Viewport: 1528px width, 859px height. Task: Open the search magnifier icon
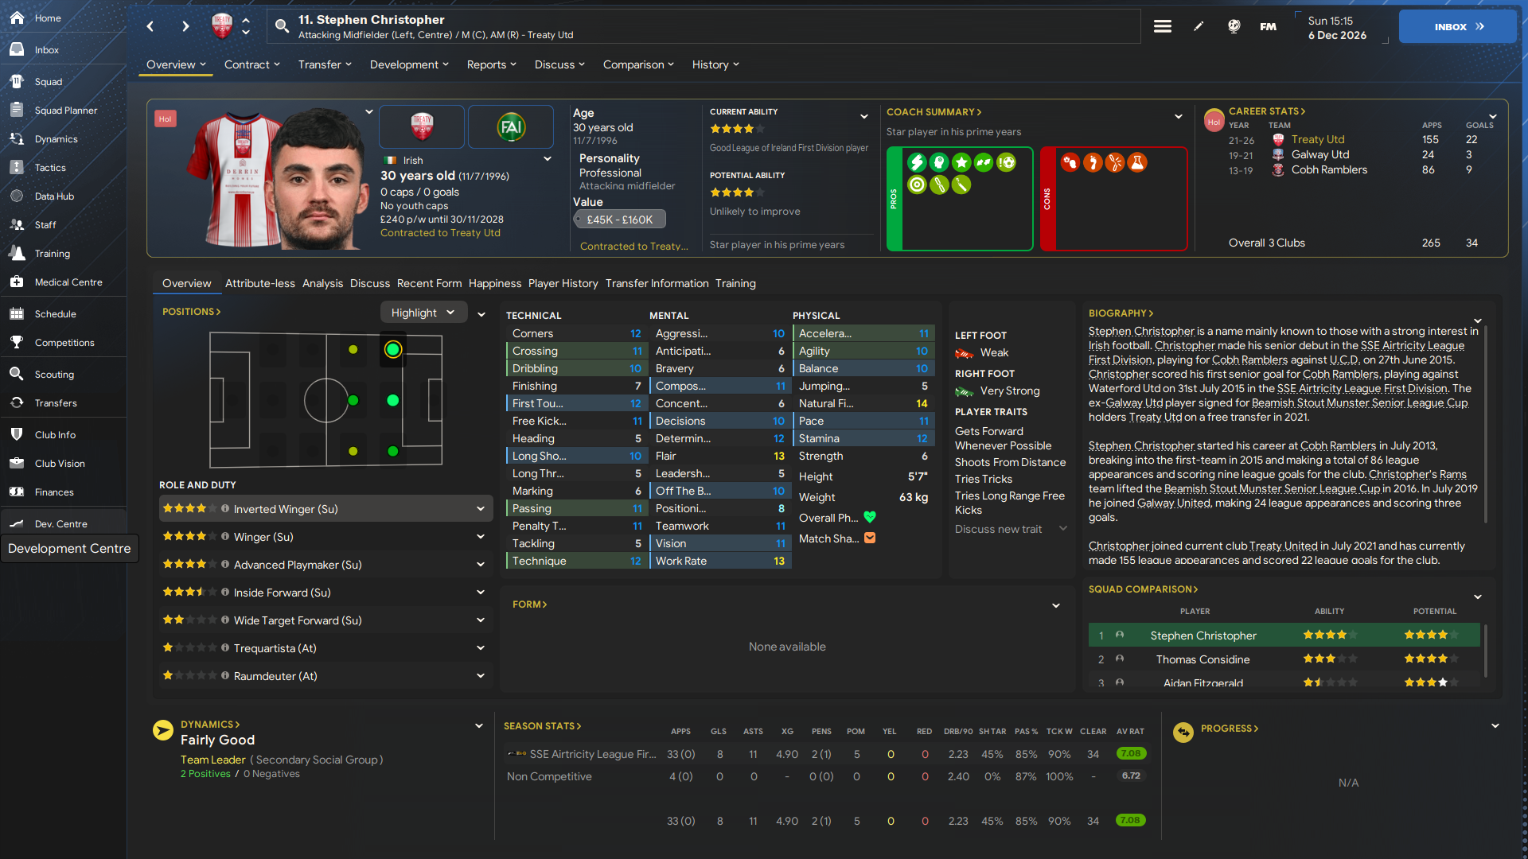point(282,26)
